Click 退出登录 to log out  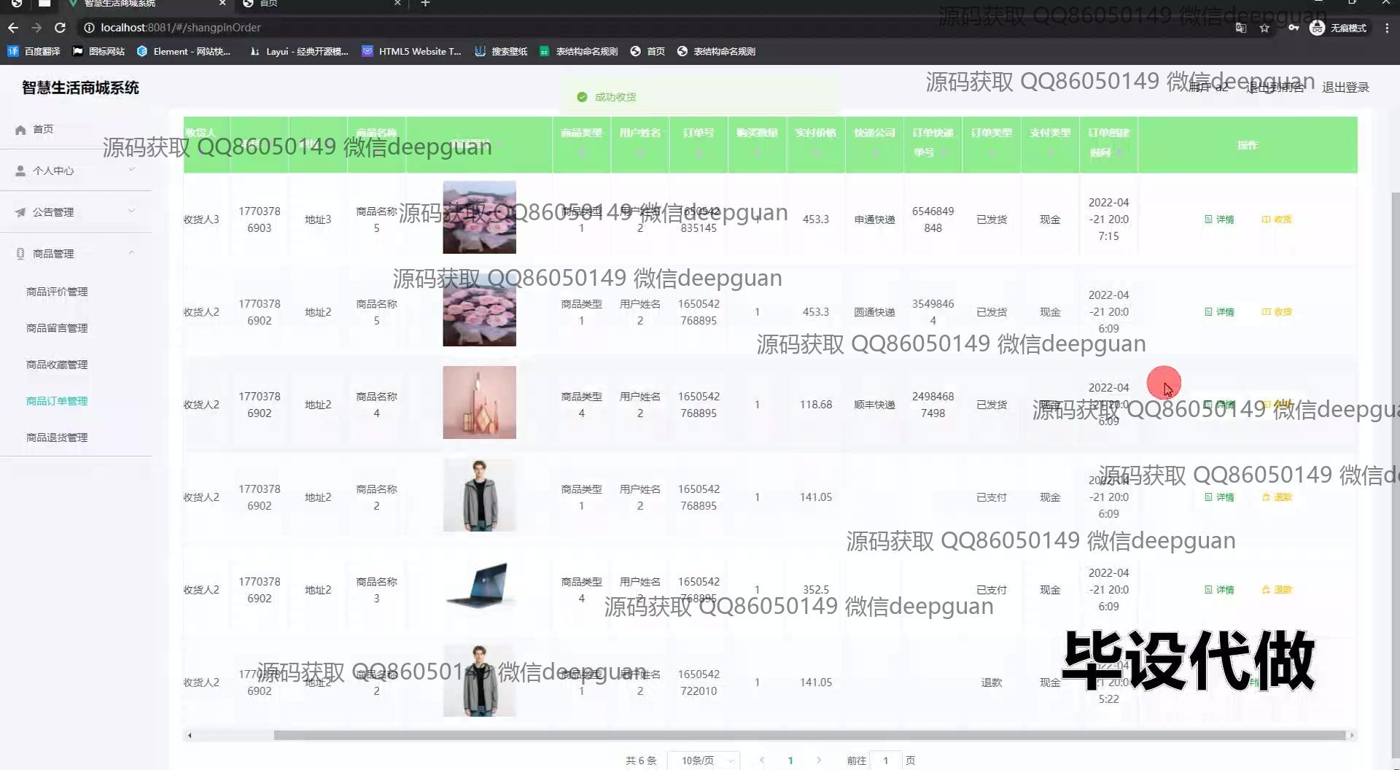click(1345, 87)
